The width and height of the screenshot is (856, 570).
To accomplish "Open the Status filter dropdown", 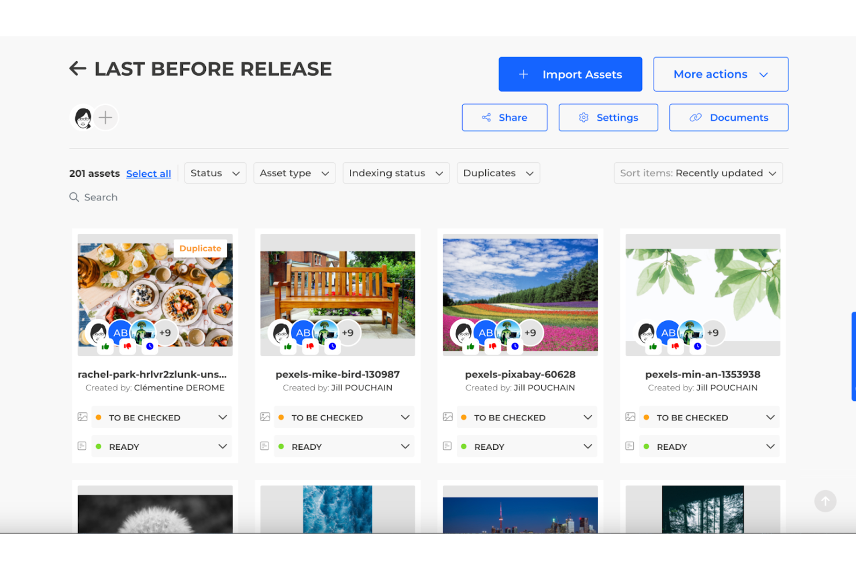I will tap(215, 173).
